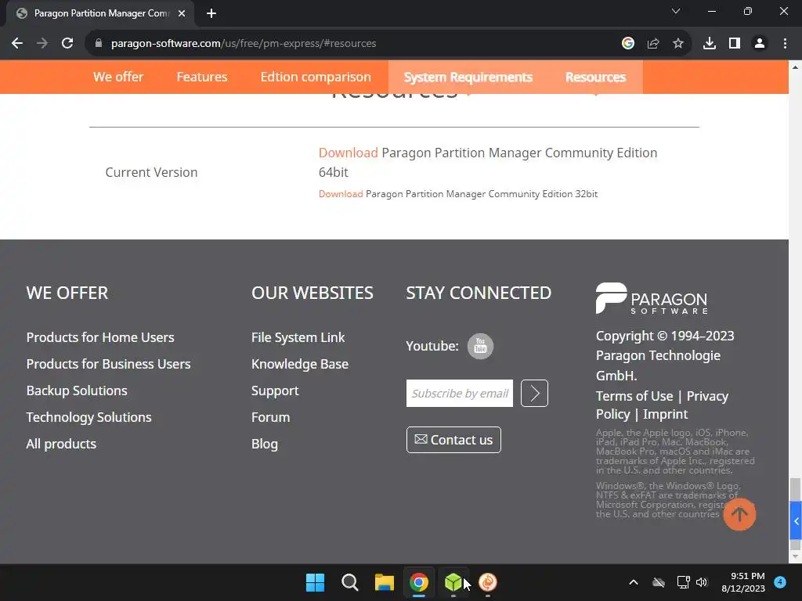
Task: Click the address bar URL
Action: pos(244,44)
